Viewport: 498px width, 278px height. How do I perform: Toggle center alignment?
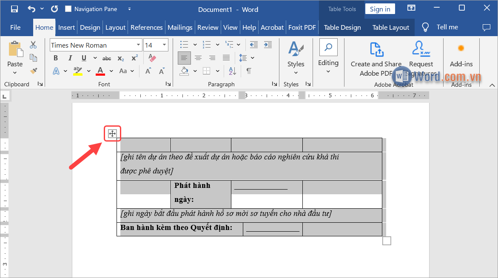point(198,58)
